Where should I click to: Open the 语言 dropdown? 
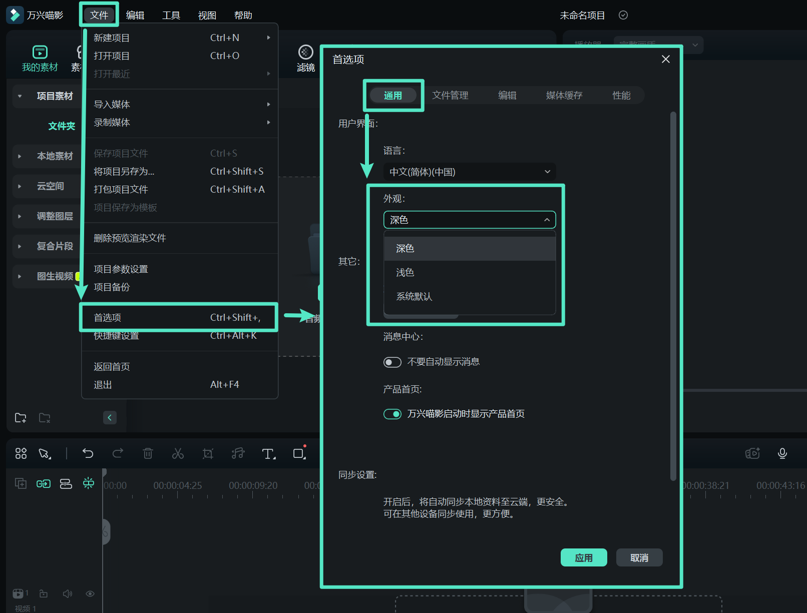(469, 172)
